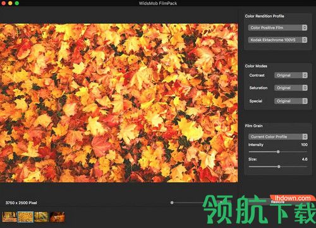Select the fourth dark thumbnail in the filmstrip
316x228 pixels.
[58, 217]
